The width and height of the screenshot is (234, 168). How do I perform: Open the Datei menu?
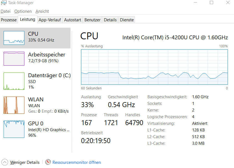pos(6,11)
